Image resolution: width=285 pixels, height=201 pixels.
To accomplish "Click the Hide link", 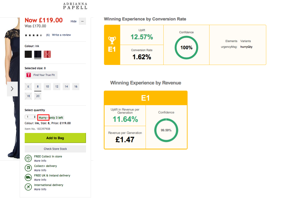I will [73, 21].
